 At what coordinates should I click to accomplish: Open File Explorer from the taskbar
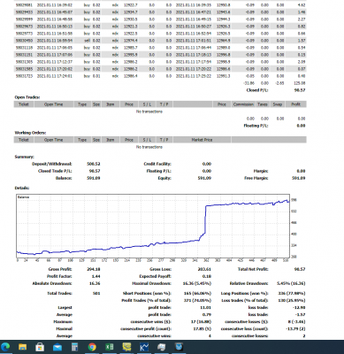[22, 347]
